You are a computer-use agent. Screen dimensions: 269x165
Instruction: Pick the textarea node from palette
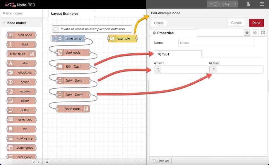tap(21, 91)
